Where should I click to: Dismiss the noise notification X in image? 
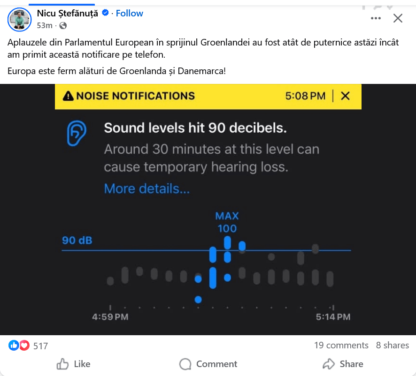(x=345, y=96)
